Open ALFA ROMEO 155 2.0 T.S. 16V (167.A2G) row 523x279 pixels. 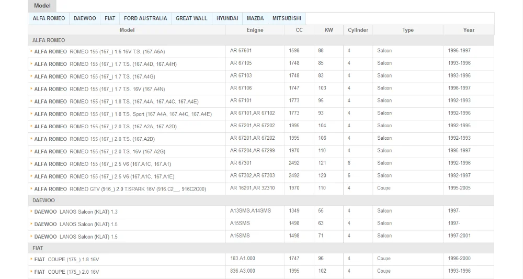click(x=99, y=152)
